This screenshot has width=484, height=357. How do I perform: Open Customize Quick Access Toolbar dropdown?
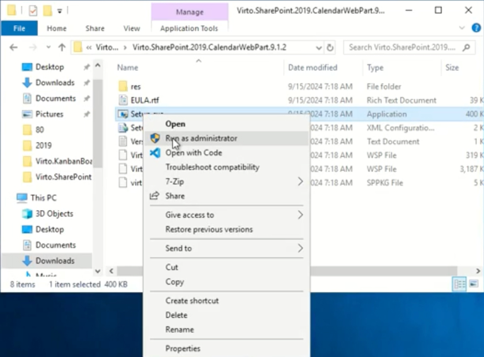click(x=60, y=11)
